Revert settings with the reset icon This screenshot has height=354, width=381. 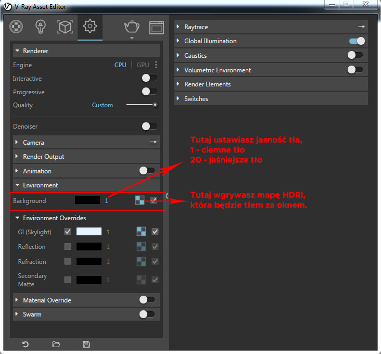tap(26, 344)
